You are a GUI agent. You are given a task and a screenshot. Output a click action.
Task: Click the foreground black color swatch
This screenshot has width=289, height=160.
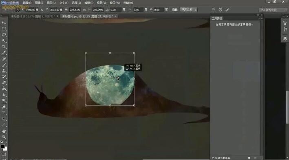point(3,147)
